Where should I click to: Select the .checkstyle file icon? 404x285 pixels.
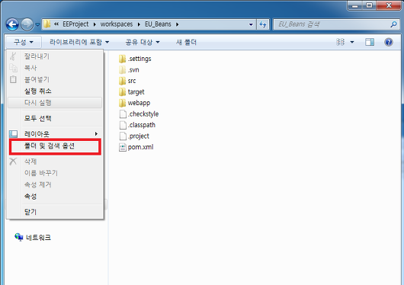pyautogui.click(x=123, y=114)
